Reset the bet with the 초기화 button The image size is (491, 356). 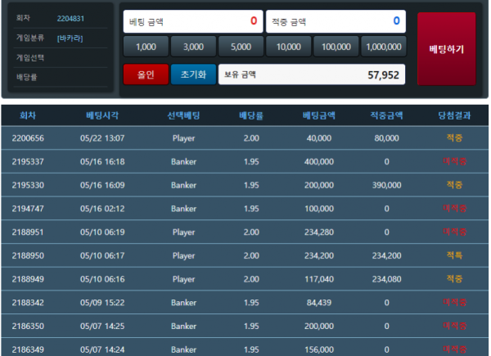click(193, 74)
